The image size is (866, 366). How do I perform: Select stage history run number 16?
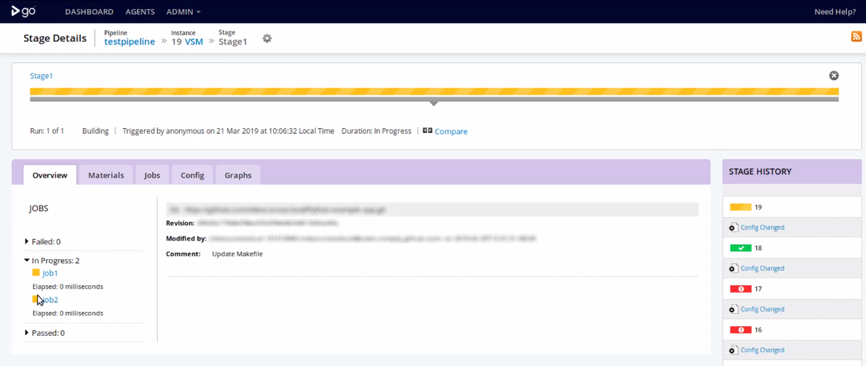(x=758, y=330)
